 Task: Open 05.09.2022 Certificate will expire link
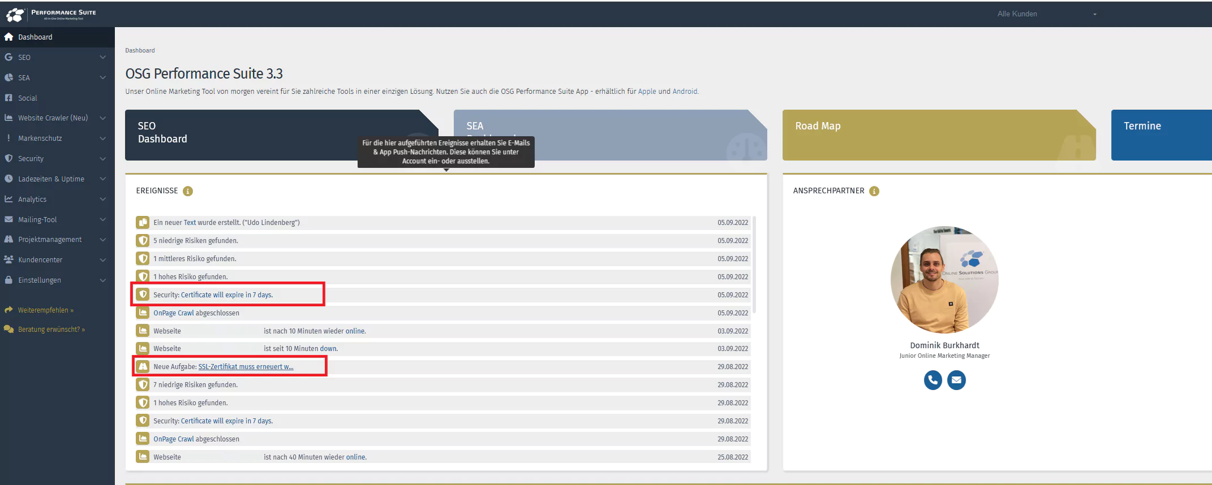point(227,295)
